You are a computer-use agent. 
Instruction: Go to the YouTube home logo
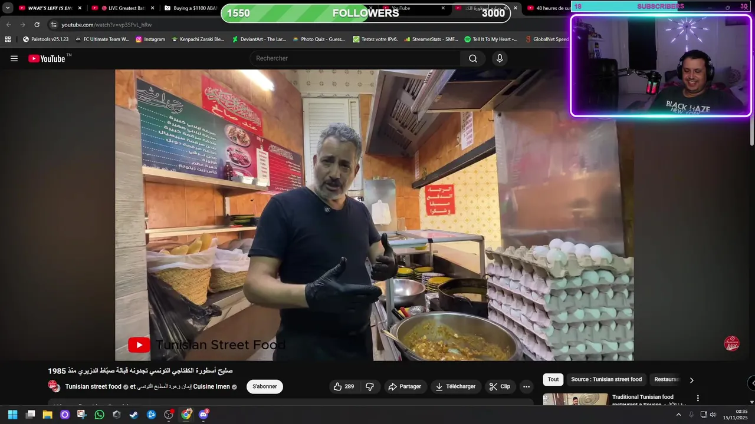(x=47, y=58)
